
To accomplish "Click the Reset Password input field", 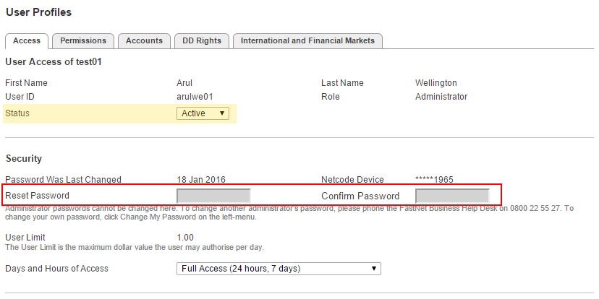I will click(213, 196).
